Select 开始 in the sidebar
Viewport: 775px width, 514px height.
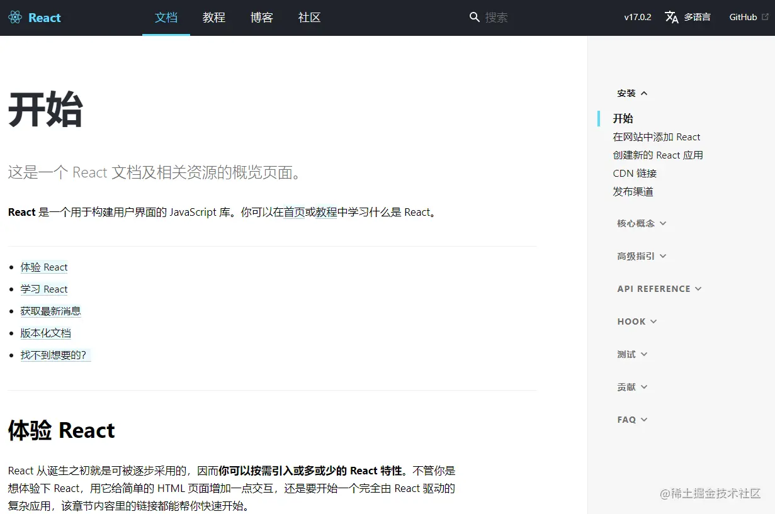[623, 118]
